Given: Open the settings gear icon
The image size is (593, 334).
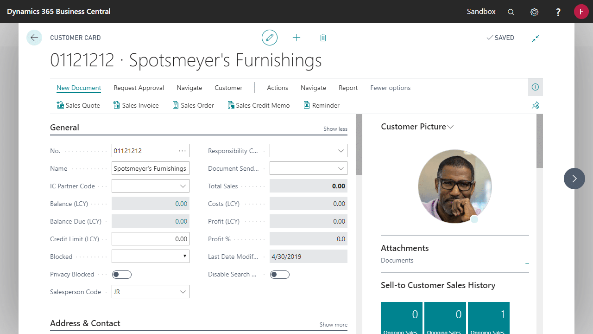Looking at the screenshot, I should [x=534, y=12].
